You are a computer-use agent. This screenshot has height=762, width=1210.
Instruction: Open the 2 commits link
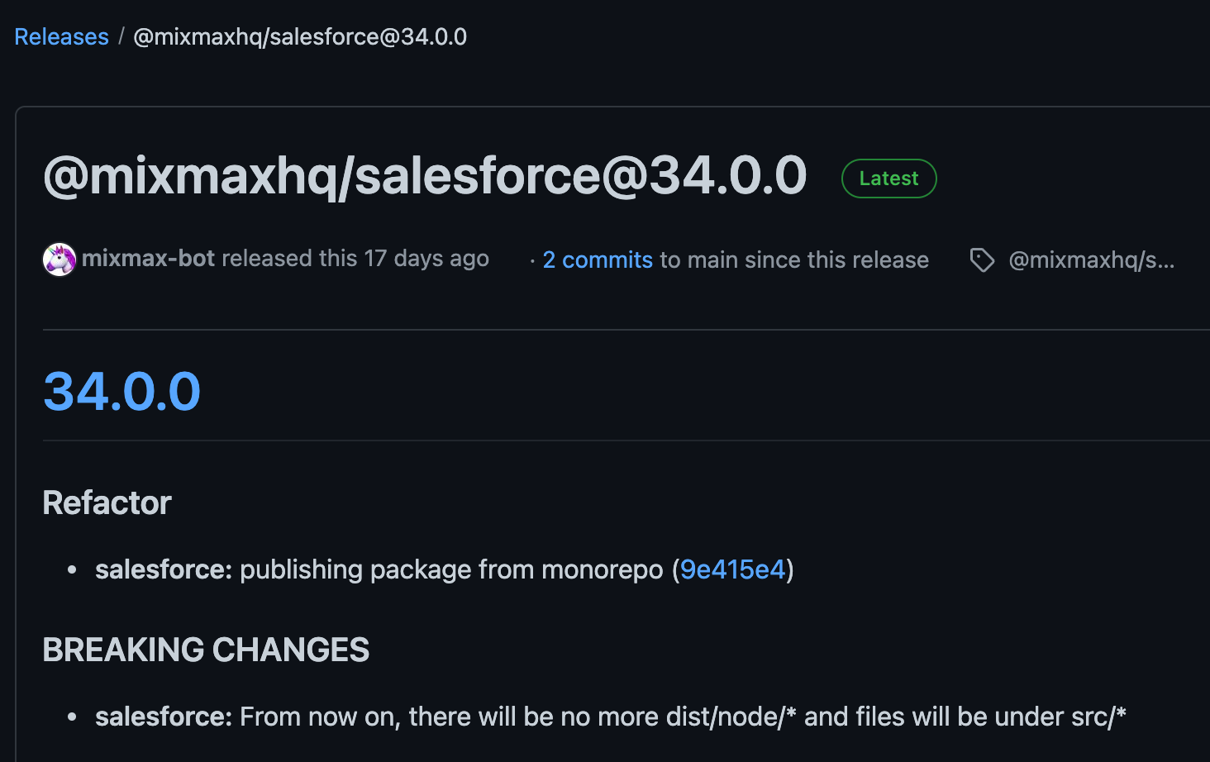(x=598, y=260)
